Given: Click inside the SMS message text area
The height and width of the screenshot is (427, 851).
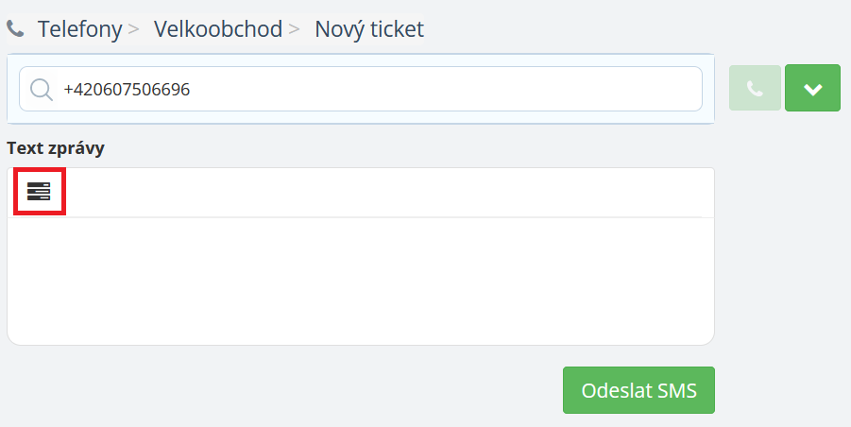Looking at the screenshot, I should click(x=360, y=279).
